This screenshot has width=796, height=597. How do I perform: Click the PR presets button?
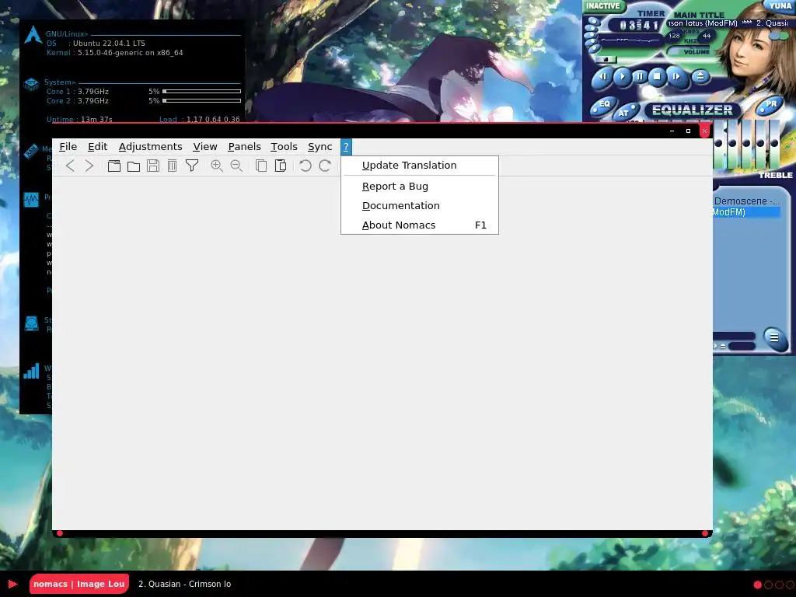click(770, 104)
